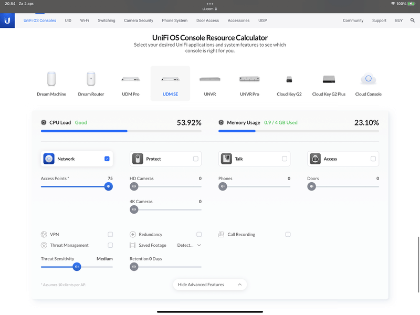The width and height of the screenshot is (420, 315).
Task: Select the Cloud Key G2 Plus image
Action: 329,79
